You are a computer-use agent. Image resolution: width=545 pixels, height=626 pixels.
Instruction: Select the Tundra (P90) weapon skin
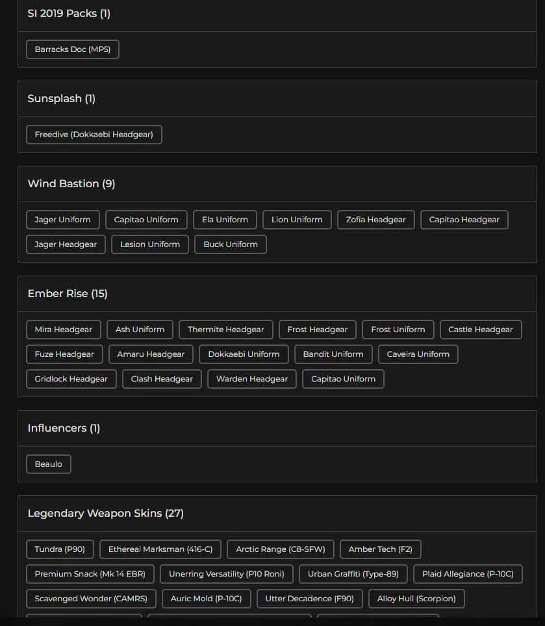click(60, 549)
